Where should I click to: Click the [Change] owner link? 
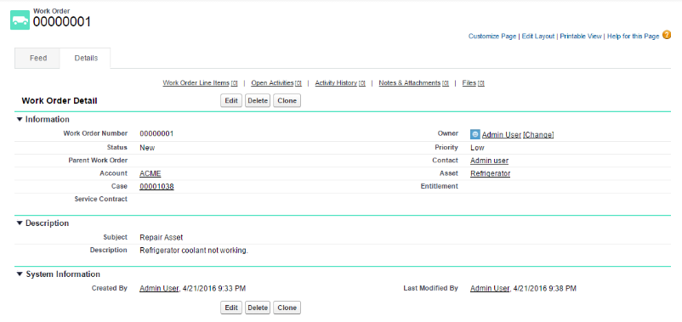tap(538, 135)
